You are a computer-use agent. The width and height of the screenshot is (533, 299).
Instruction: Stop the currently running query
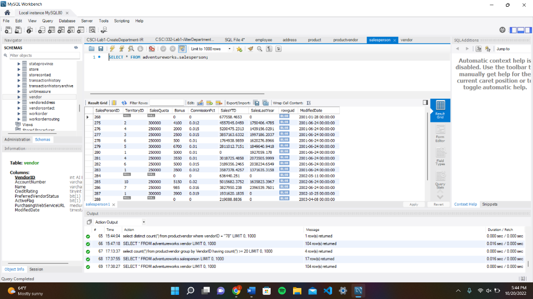tap(140, 49)
